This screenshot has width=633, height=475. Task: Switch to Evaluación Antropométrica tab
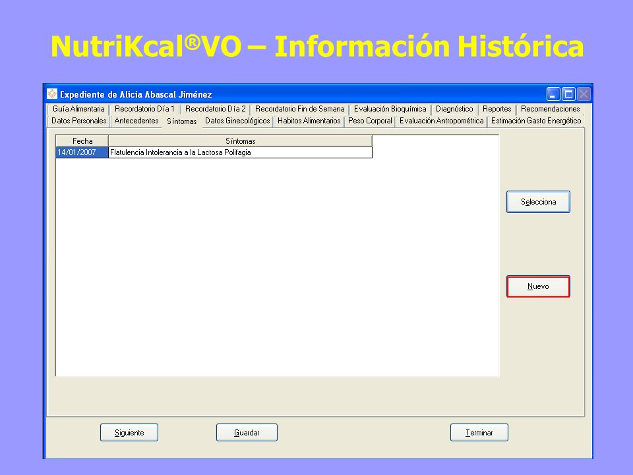[x=441, y=121]
